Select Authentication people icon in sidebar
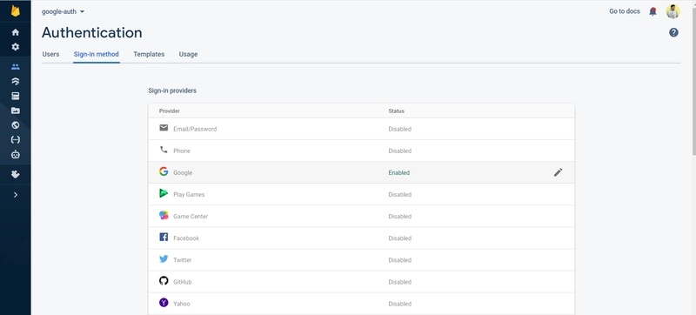Screen dimensions: 696x315 click(x=16, y=67)
